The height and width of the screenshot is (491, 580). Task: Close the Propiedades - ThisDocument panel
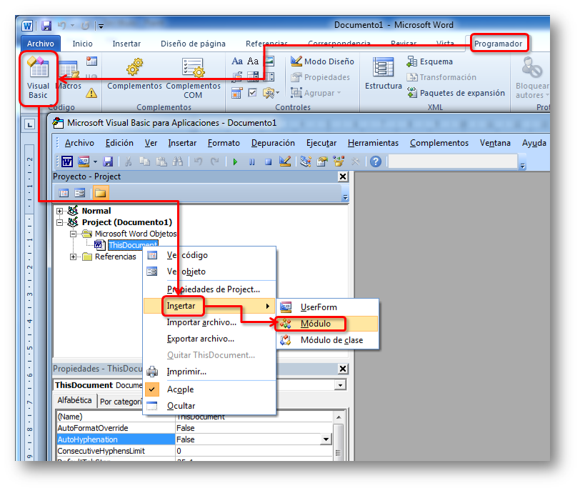pyautogui.click(x=343, y=369)
